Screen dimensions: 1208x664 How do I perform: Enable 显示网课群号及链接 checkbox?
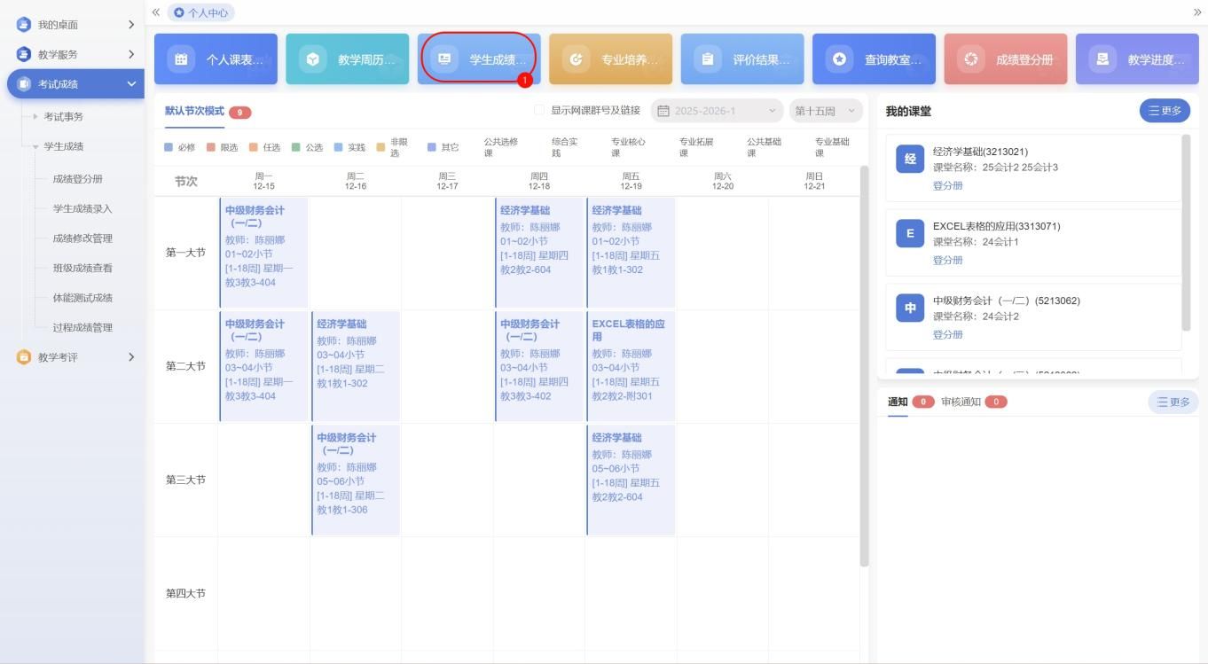[539, 111]
